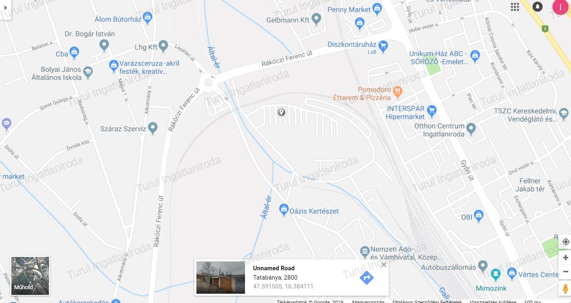Screen dimensions: 571x303
Task: Open the notifications bell icon
Action: [537, 7]
